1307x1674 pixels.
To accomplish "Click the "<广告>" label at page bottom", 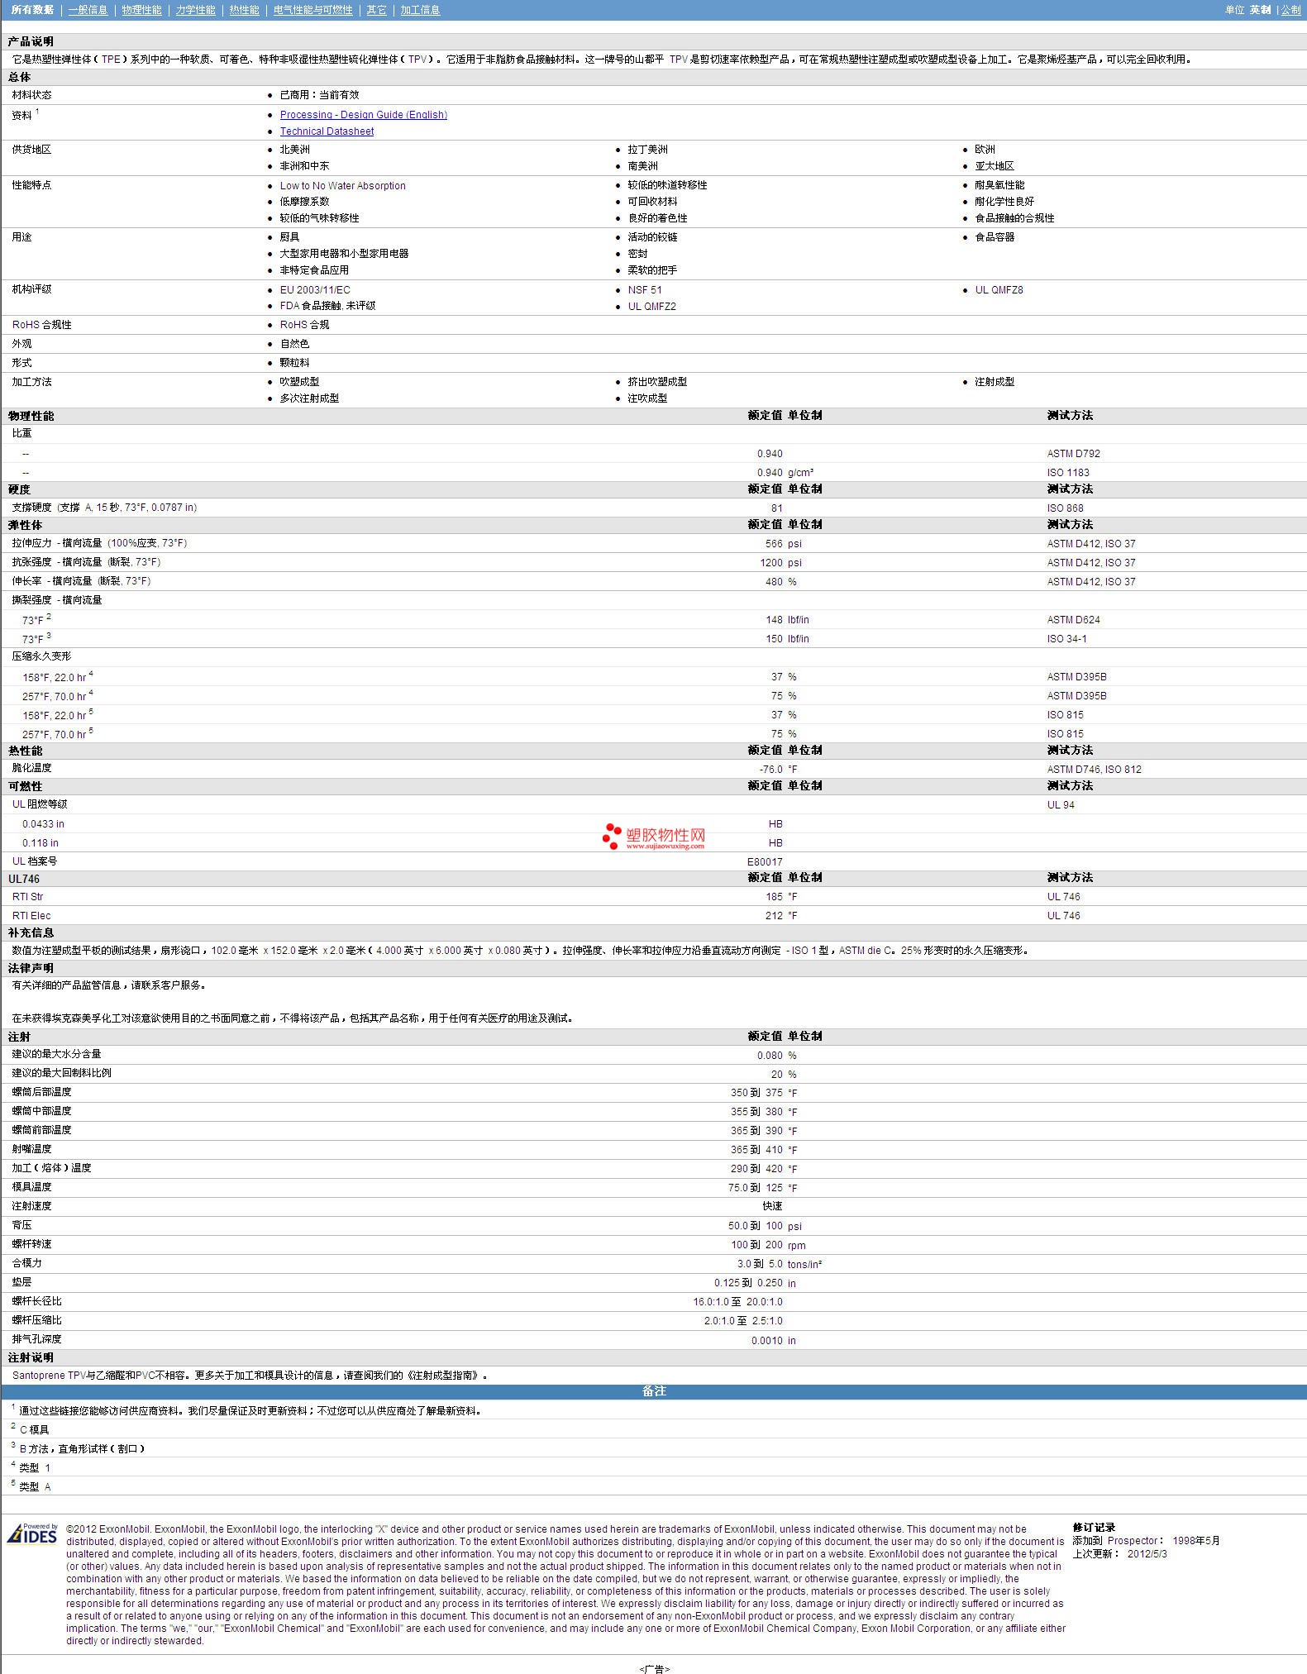I will (654, 1668).
